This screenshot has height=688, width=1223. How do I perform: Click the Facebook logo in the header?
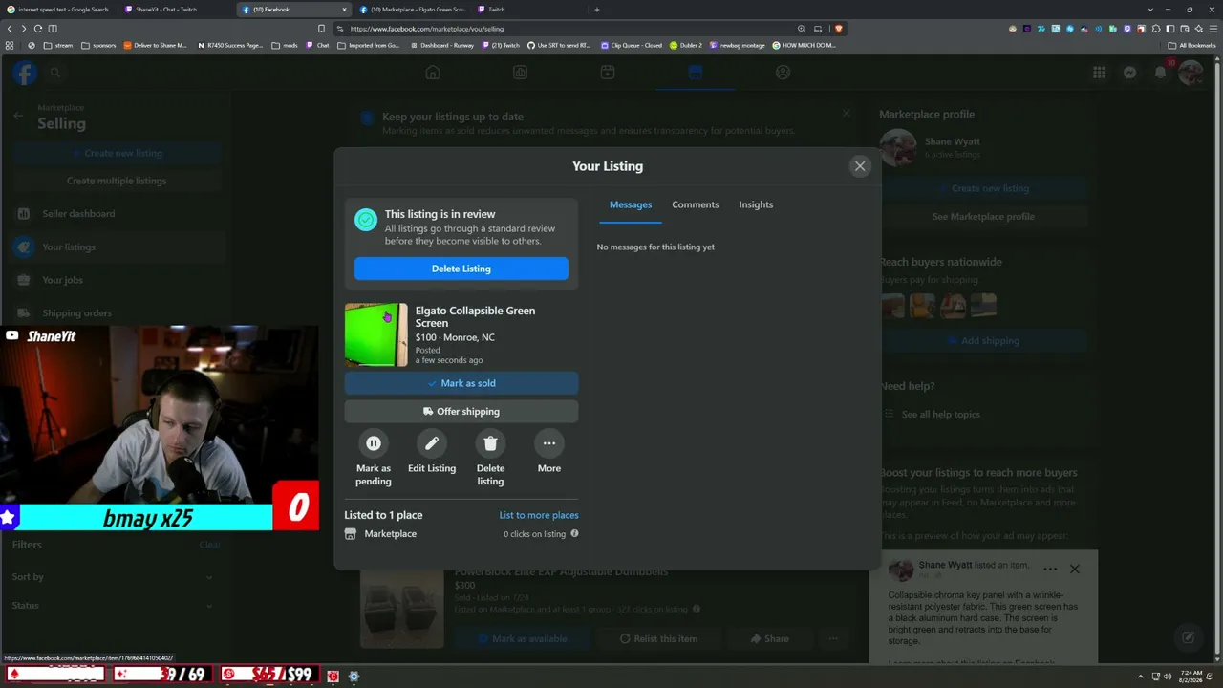coord(25,73)
